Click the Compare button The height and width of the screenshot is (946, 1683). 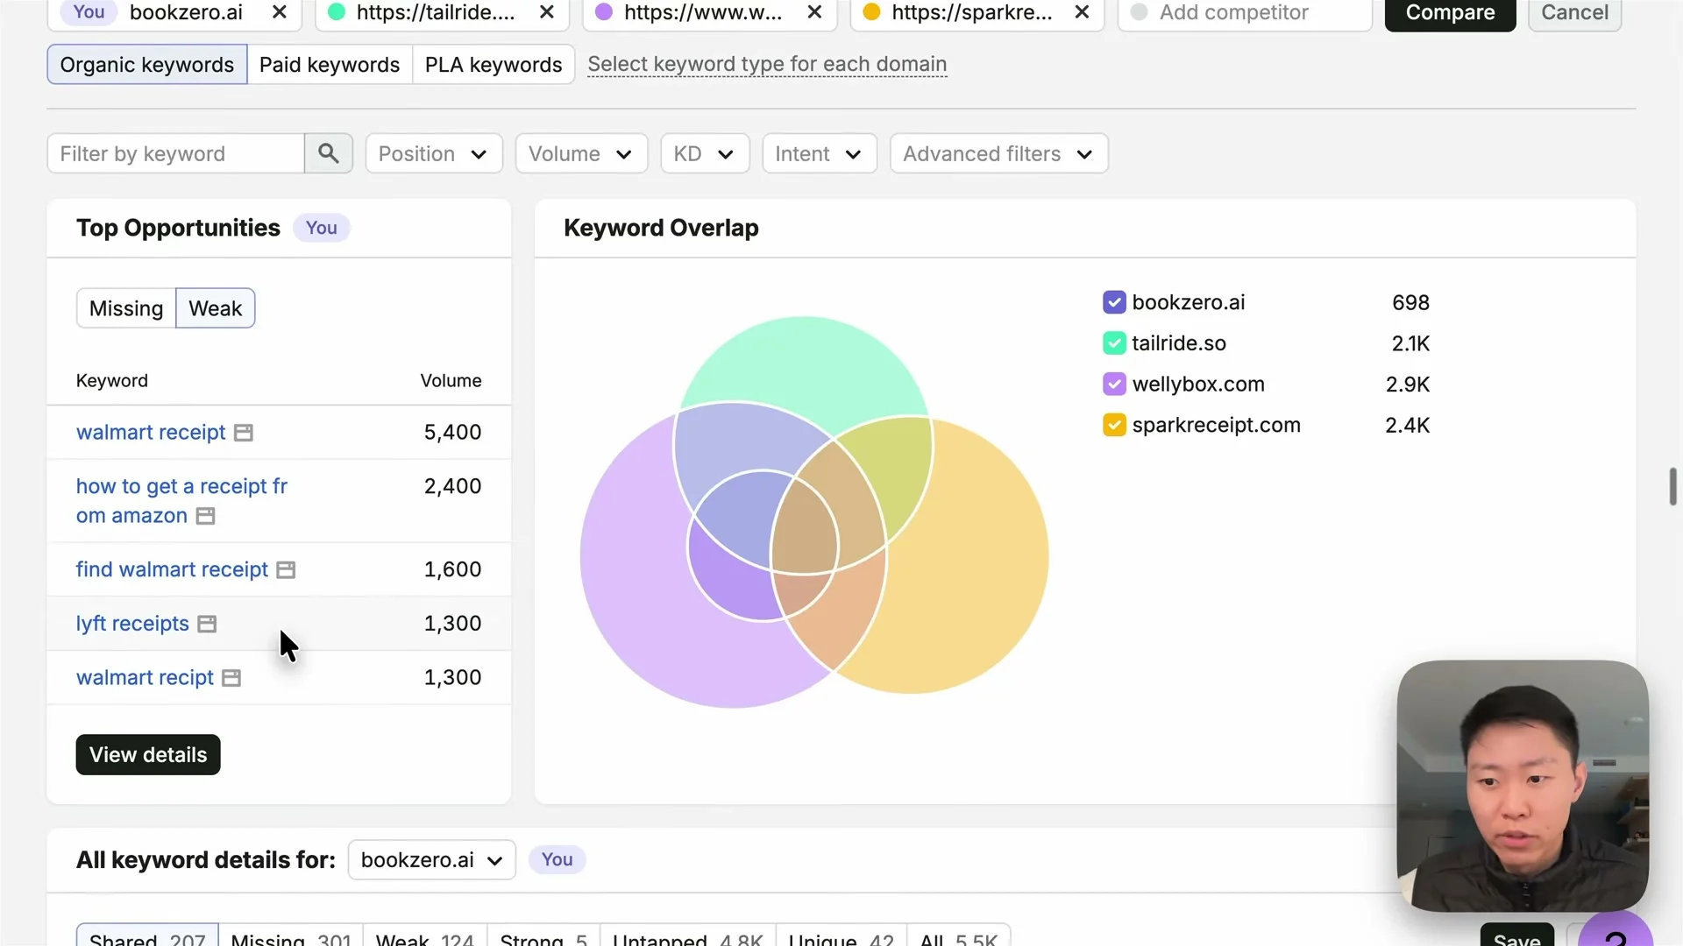[x=1451, y=13]
